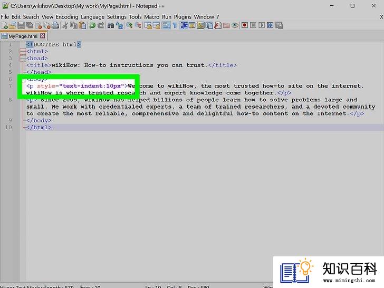Print the document using the printer icon
384x288 pixels.
[x=55, y=25]
